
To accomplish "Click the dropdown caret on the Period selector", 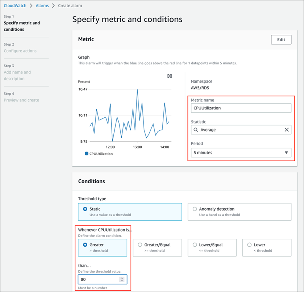I will (287, 153).
